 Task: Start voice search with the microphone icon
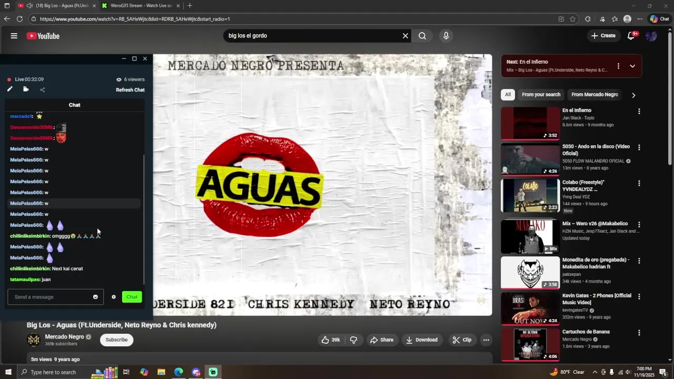(x=446, y=36)
